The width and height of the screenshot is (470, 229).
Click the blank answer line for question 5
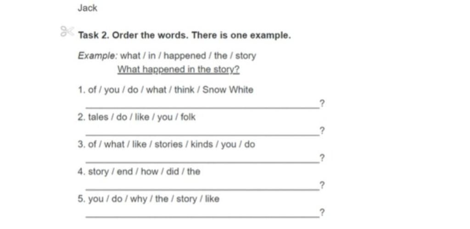point(202,217)
